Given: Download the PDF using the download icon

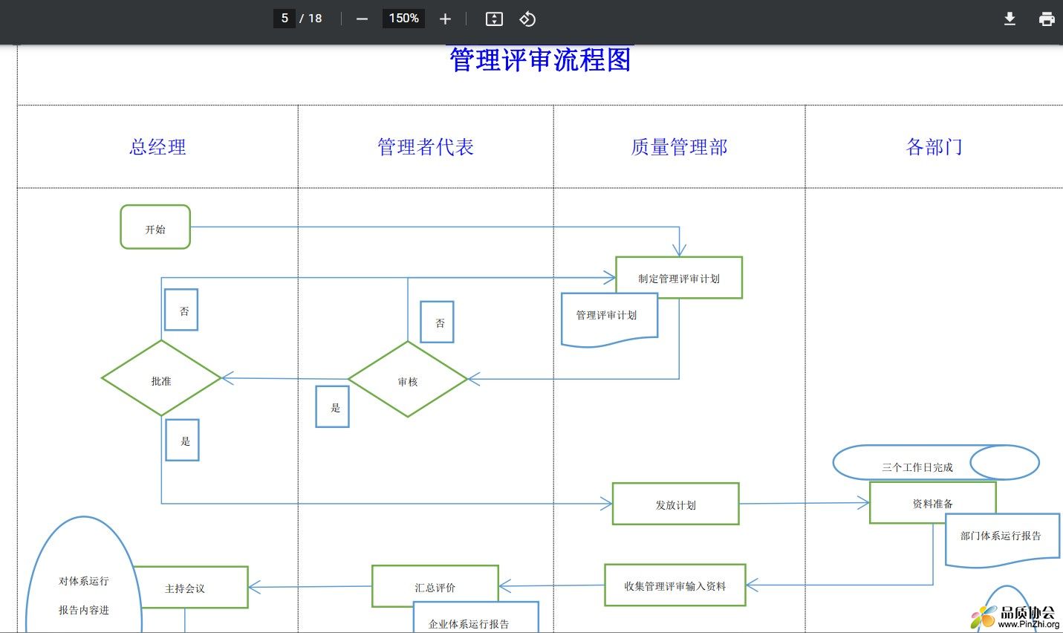Looking at the screenshot, I should click(x=1010, y=19).
